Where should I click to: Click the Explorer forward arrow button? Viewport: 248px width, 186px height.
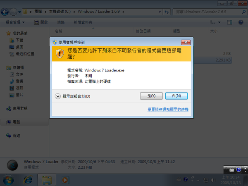coord(14,12)
